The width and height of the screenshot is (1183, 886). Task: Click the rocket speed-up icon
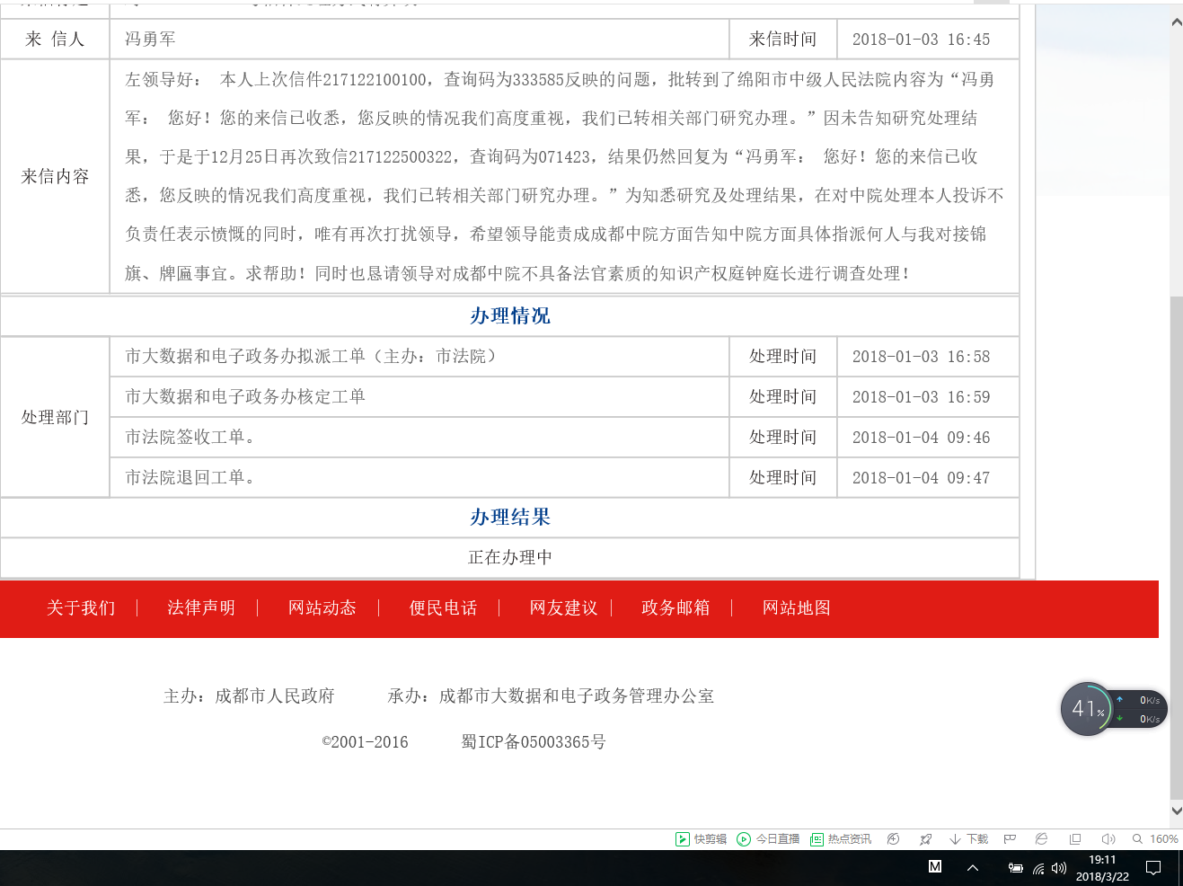coord(925,839)
